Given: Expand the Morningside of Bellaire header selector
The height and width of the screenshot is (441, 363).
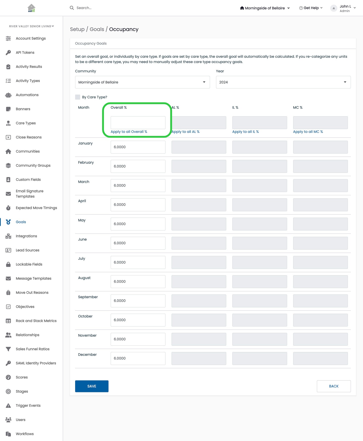Looking at the screenshot, I should point(265,8).
